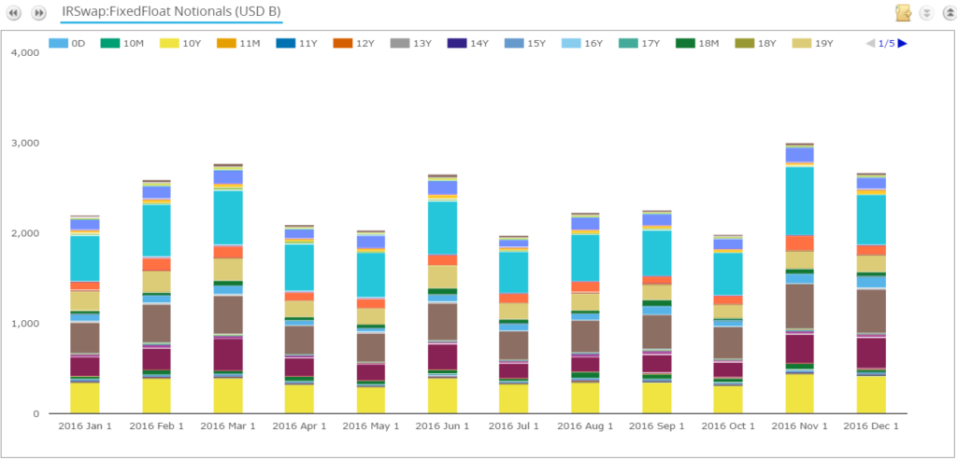Click the 2016 Sep 1 axis label
Image resolution: width=957 pixels, height=460 pixels.
[x=656, y=425]
